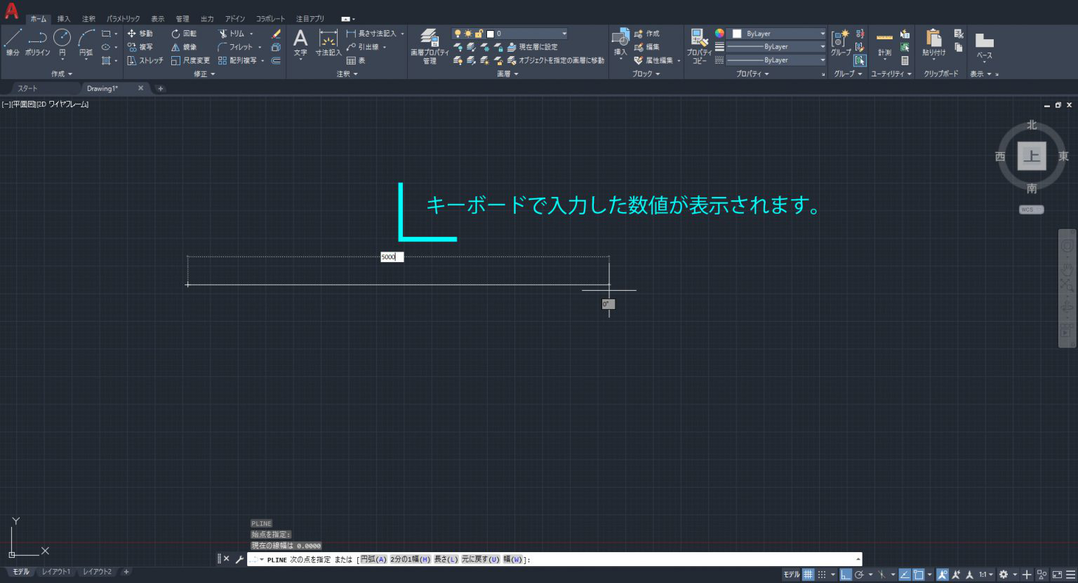The image size is (1078, 583).
Task: Click the dynamic input length field
Action: 392,257
